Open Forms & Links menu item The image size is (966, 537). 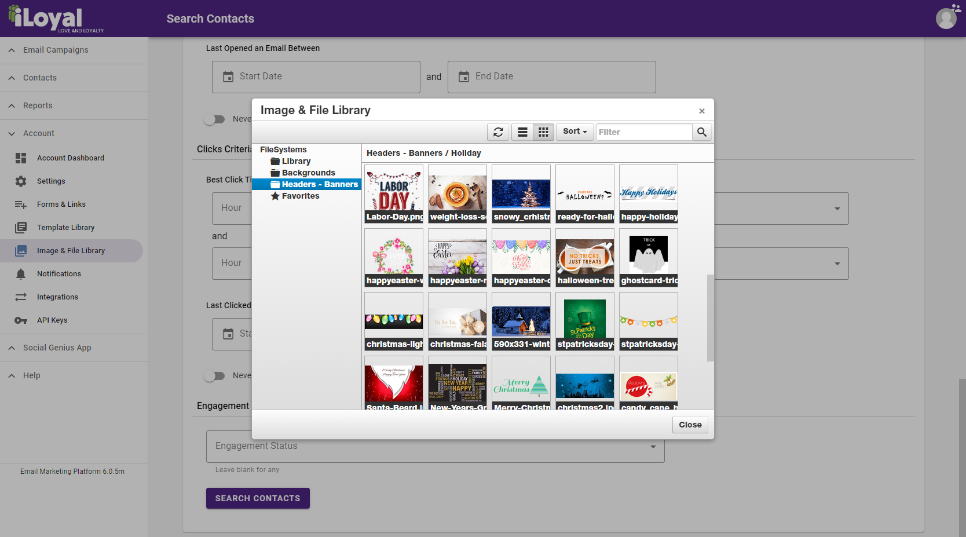[61, 204]
